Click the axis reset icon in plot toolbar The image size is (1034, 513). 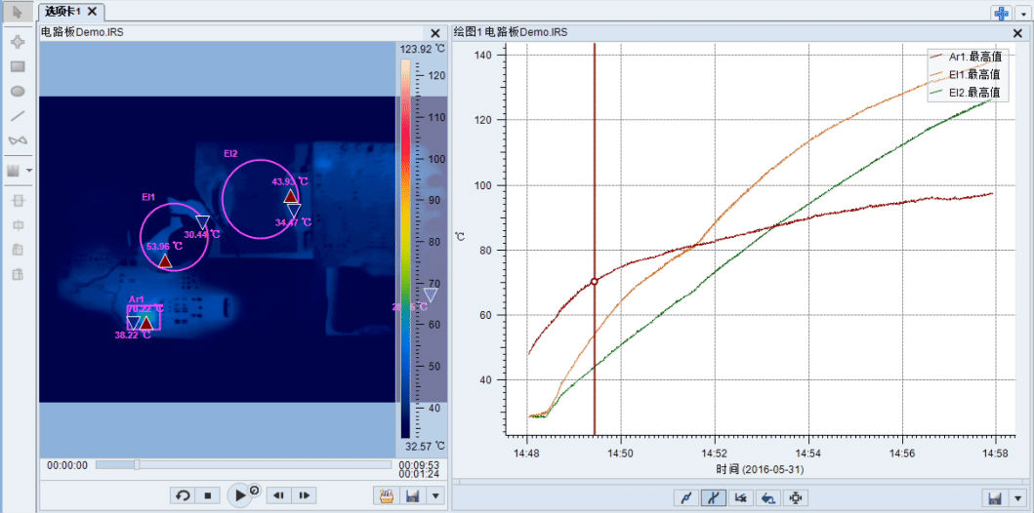[740, 498]
